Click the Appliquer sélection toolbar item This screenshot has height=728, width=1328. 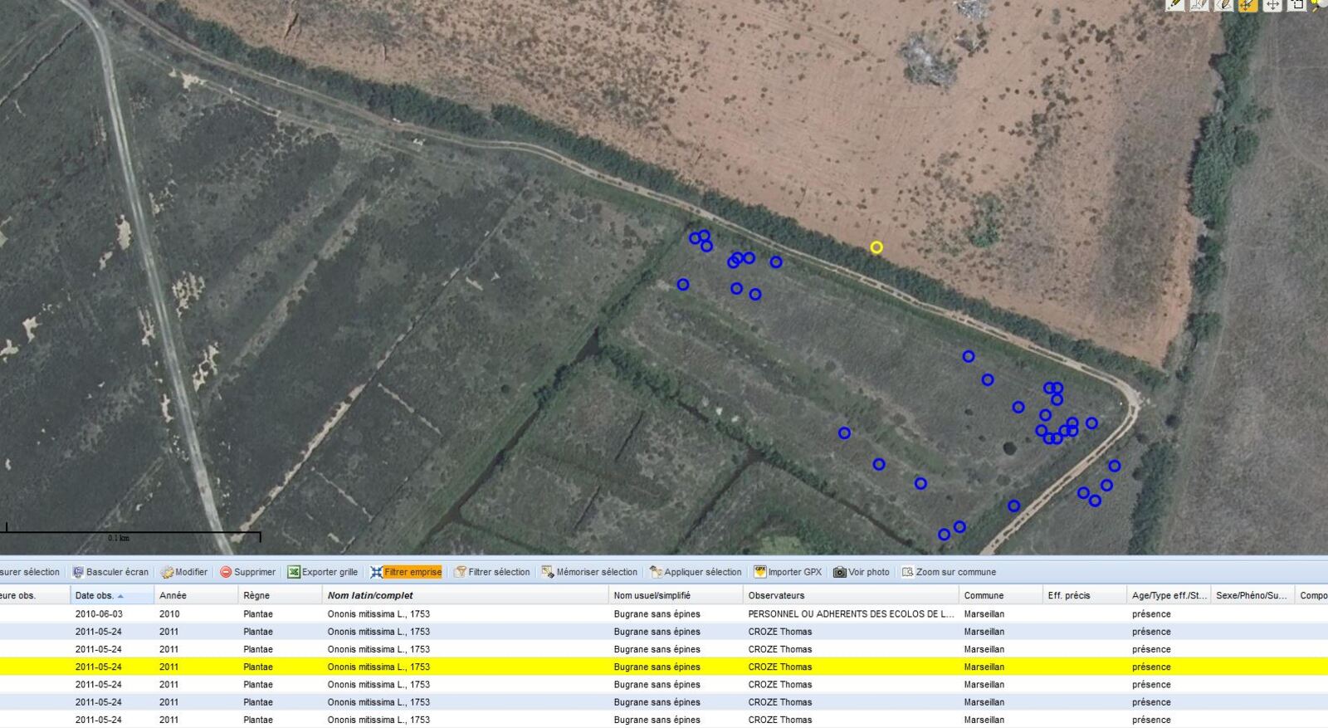coord(695,572)
